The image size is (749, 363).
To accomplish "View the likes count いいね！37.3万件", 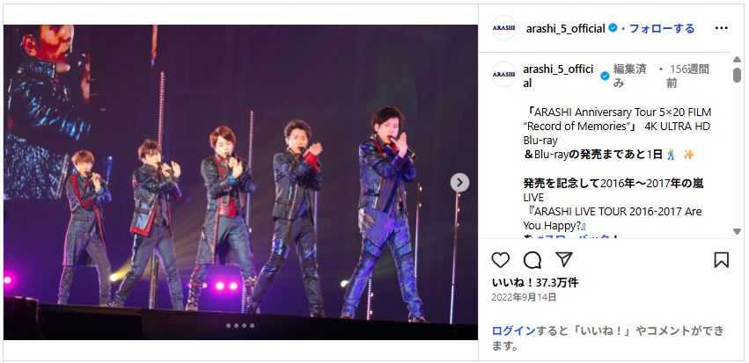I will pyautogui.click(x=535, y=282).
